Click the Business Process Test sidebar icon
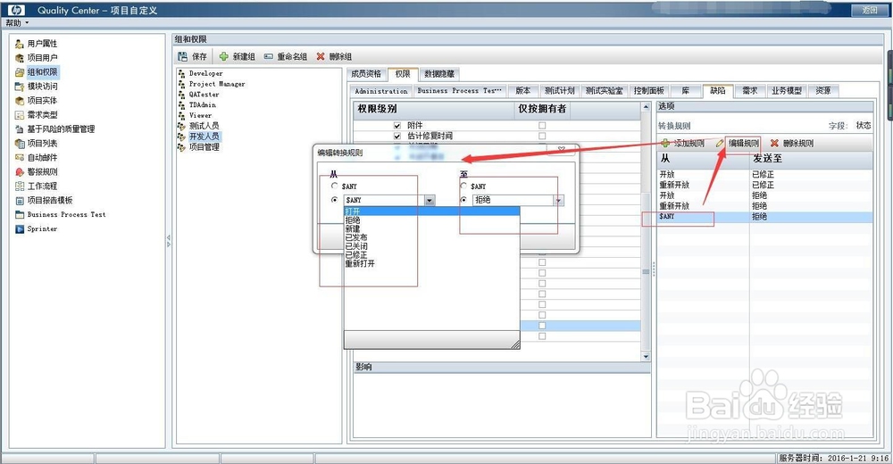 pyautogui.click(x=20, y=215)
